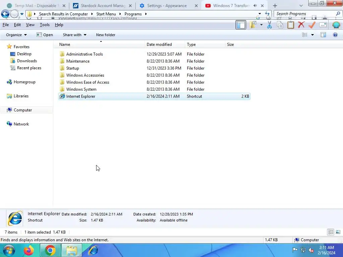Switch to Stardock Account Manager tab
343x257 pixels.
coord(102,6)
